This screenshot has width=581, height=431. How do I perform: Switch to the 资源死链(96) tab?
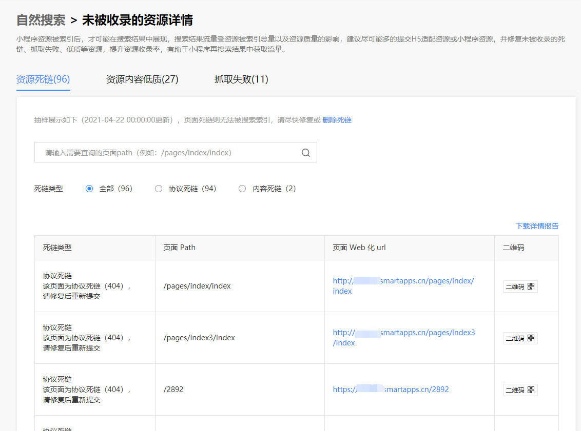43,79
